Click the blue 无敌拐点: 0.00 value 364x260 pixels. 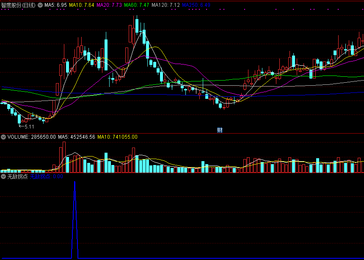click(47, 176)
